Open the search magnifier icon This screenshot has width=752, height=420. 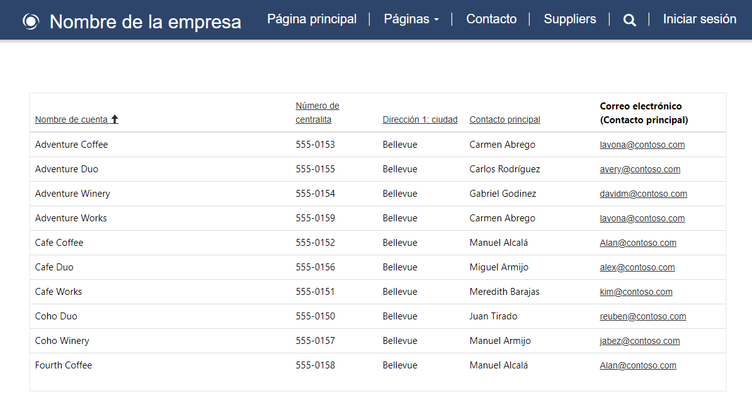coord(629,19)
